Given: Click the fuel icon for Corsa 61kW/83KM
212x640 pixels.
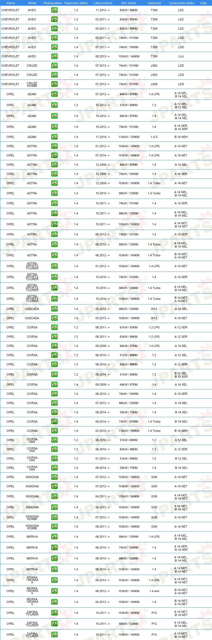Looking at the screenshot, I should 54,327.
